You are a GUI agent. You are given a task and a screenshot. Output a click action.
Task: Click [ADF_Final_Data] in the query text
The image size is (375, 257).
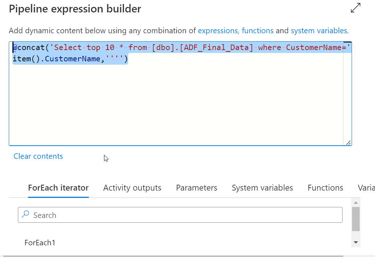(216, 47)
